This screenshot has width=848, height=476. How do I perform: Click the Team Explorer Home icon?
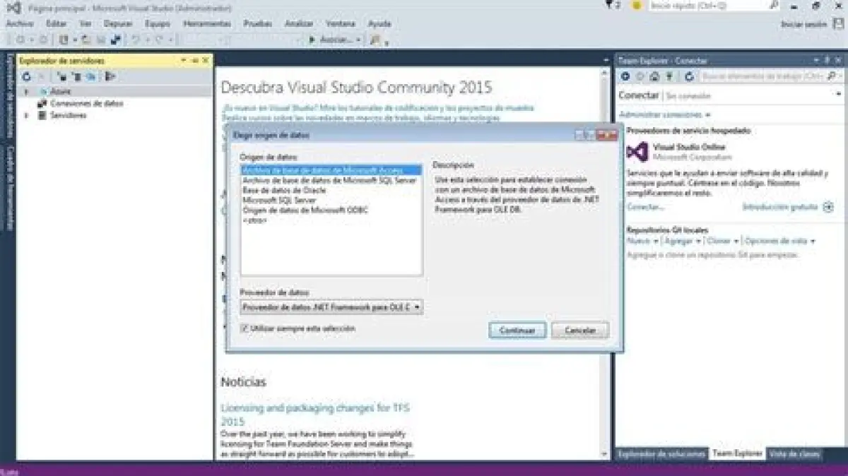pyautogui.click(x=654, y=76)
